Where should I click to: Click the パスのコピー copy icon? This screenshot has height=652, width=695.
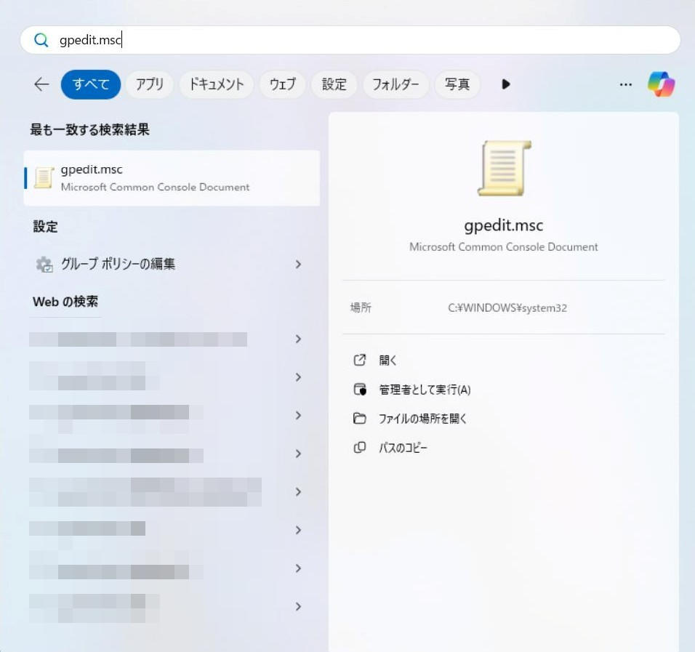click(359, 448)
